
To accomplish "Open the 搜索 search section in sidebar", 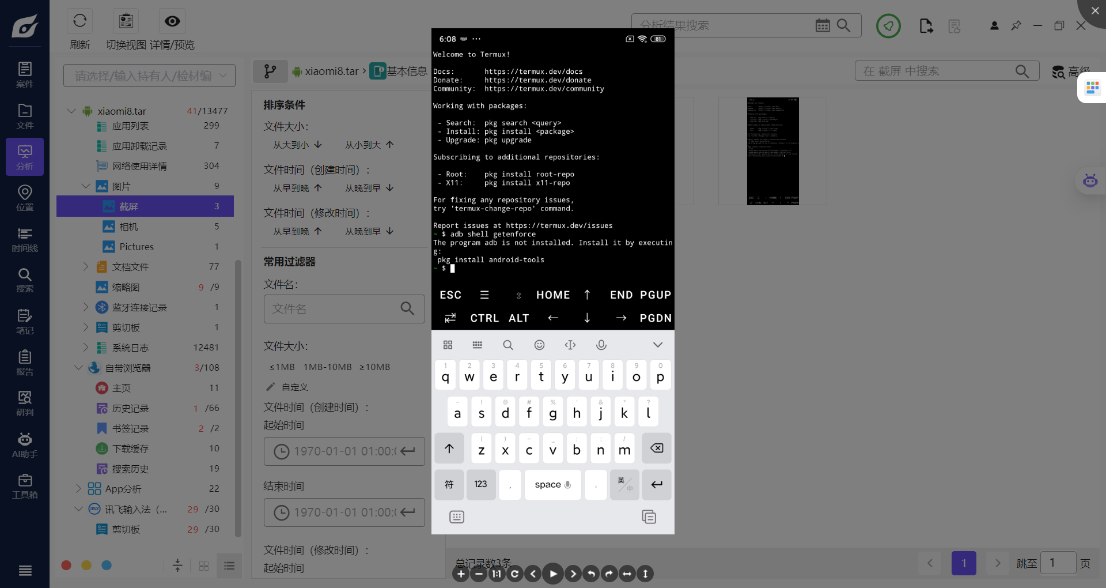I will click(25, 280).
